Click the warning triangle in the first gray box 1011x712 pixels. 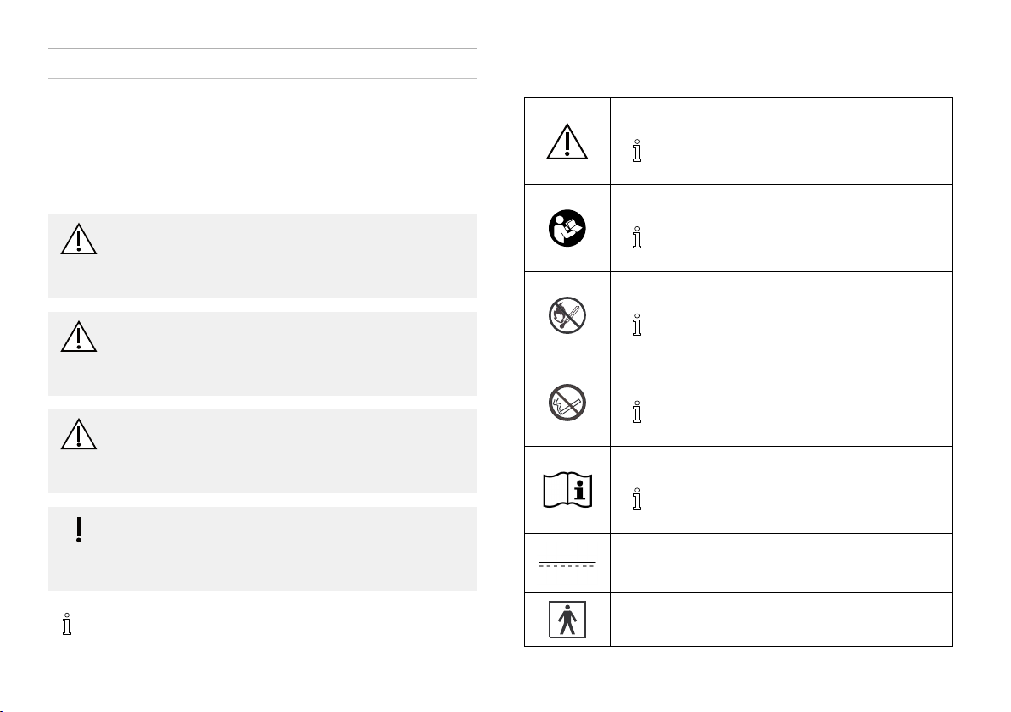click(x=79, y=239)
